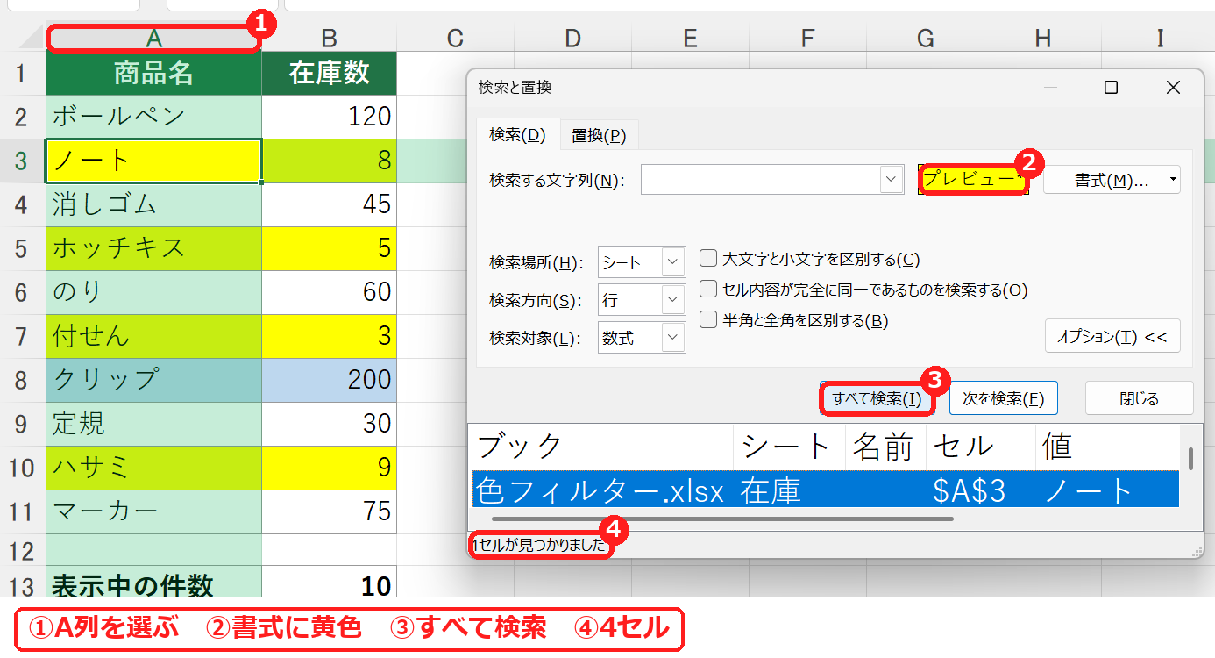Viewport: 1215px width, 658px height.
Task: Select column A header
Action: 153,38
